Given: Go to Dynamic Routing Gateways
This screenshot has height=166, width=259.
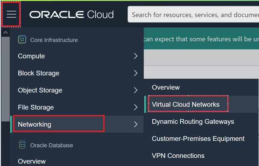Looking at the screenshot, I should [x=193, y=122].
